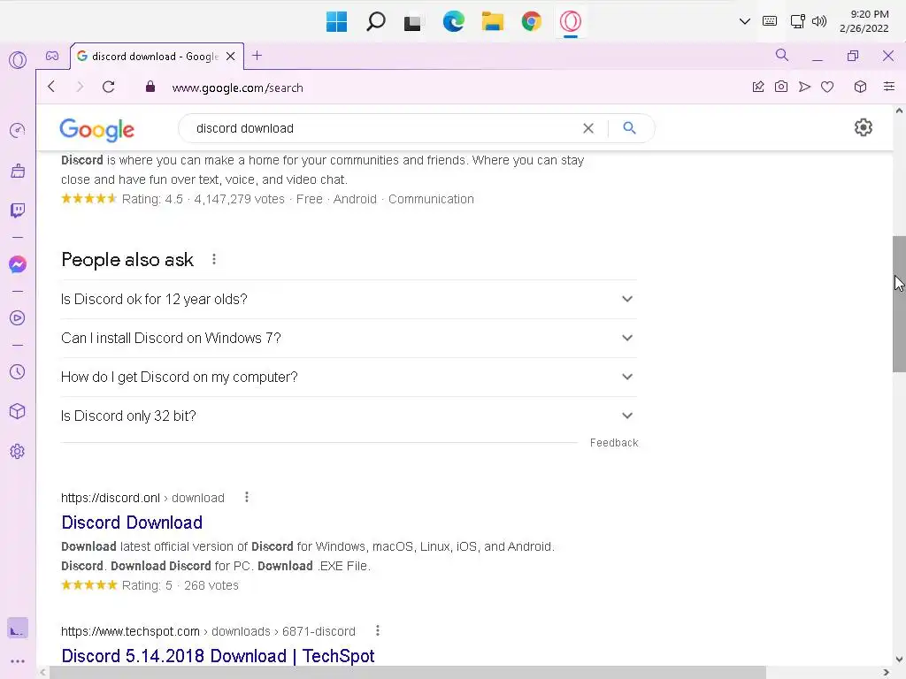Open the GX Corner gamepad tab icon
Image resolution: width=906 pixels, height=679 pixels.
[x=52, y=56]
